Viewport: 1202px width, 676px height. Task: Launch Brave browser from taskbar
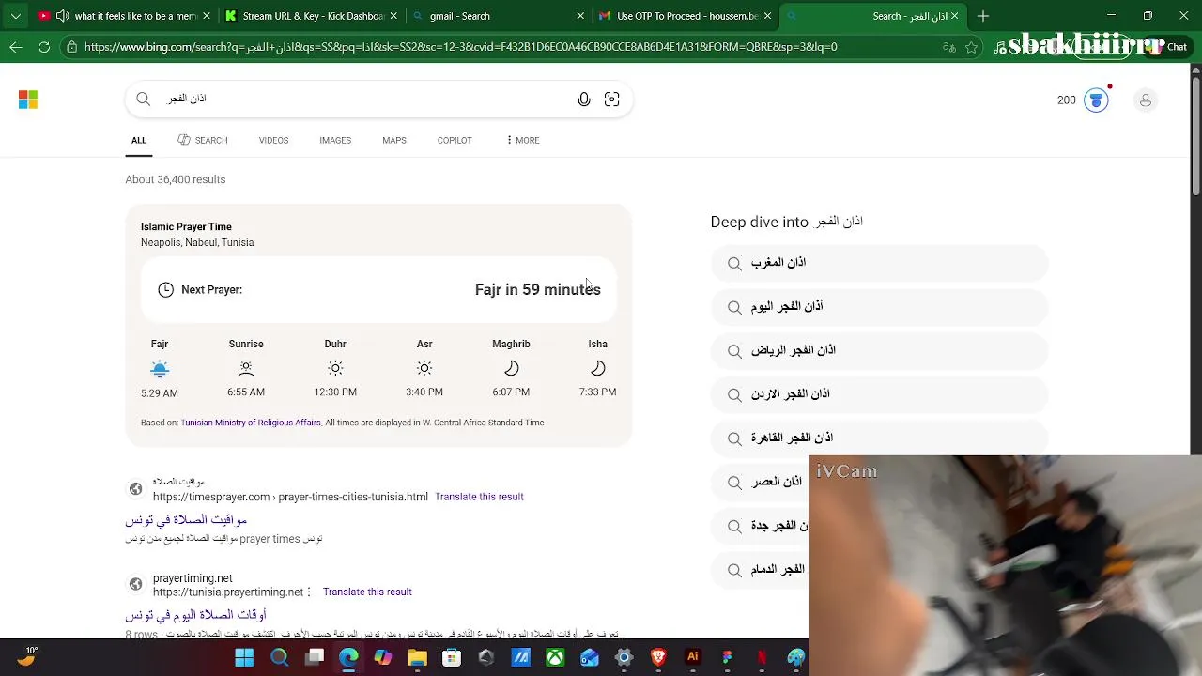click(x=658, y=657)
